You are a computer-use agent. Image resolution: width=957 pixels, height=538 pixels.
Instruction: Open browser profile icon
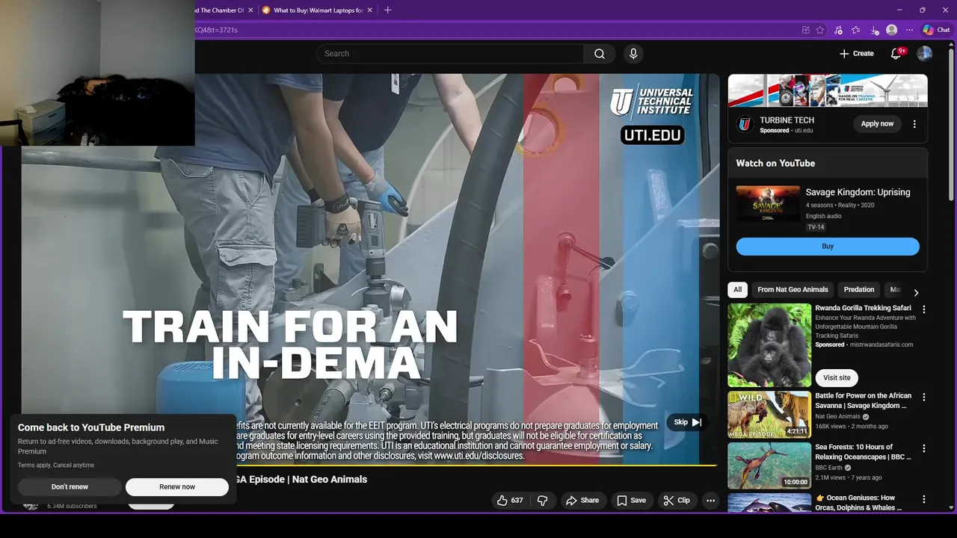(x=891, y=30)
